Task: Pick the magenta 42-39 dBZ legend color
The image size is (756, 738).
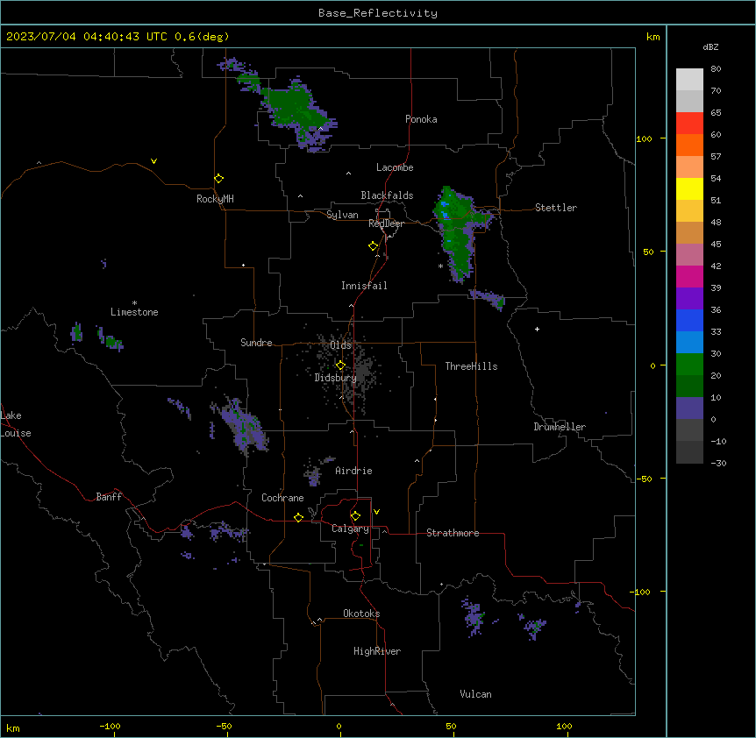Action: pyautogui.click(x=689, y=276)
